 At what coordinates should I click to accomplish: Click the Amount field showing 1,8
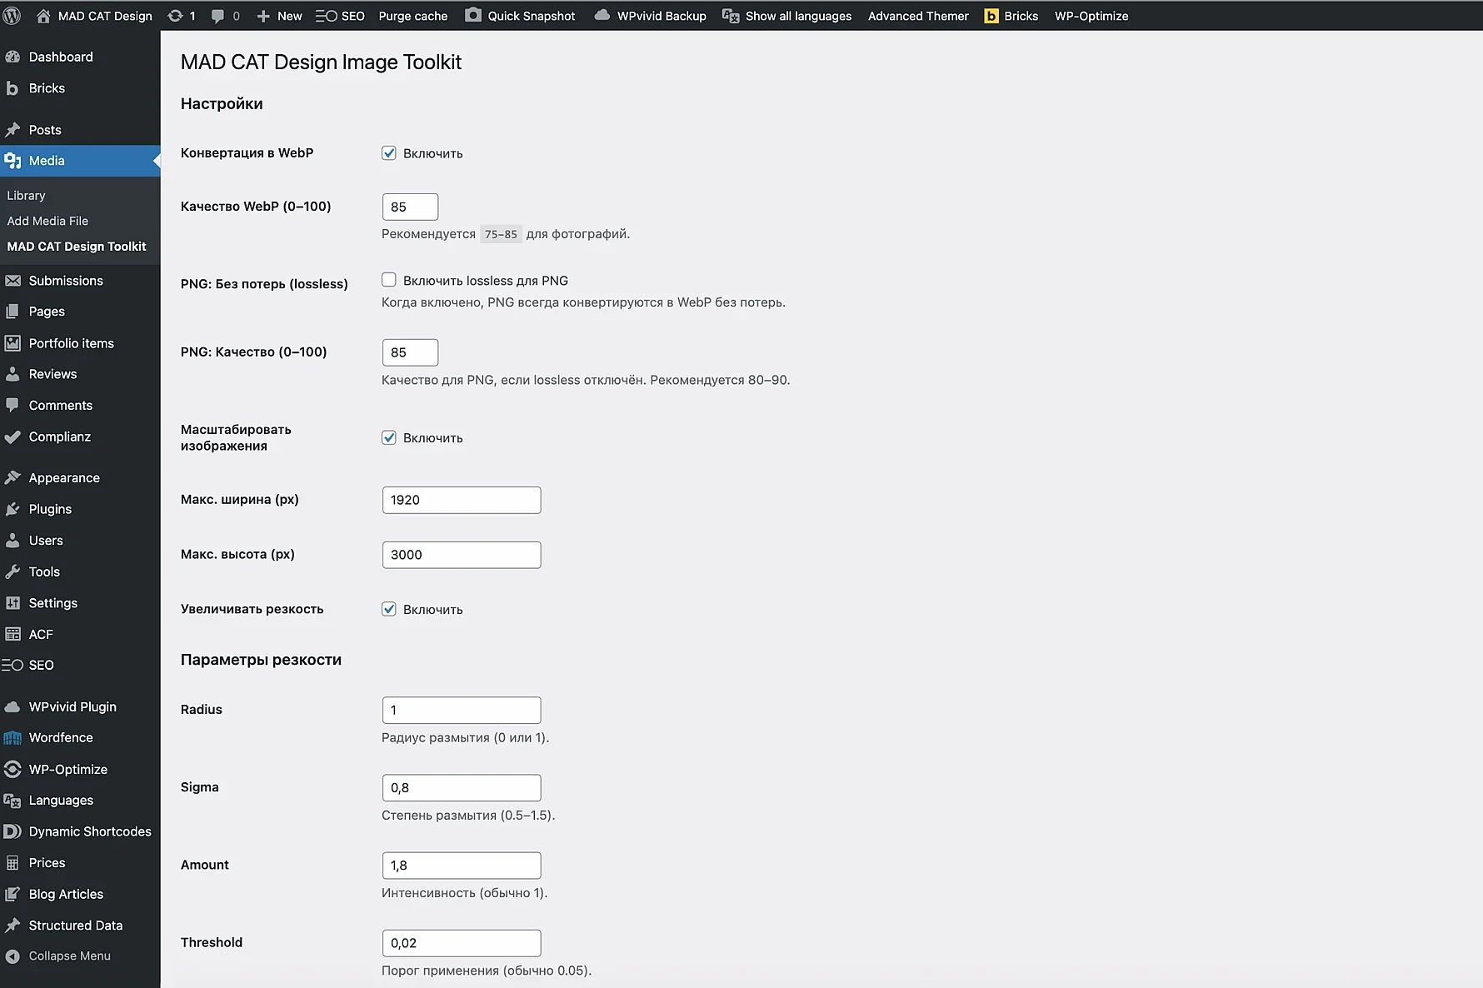(x=462, y=866)
